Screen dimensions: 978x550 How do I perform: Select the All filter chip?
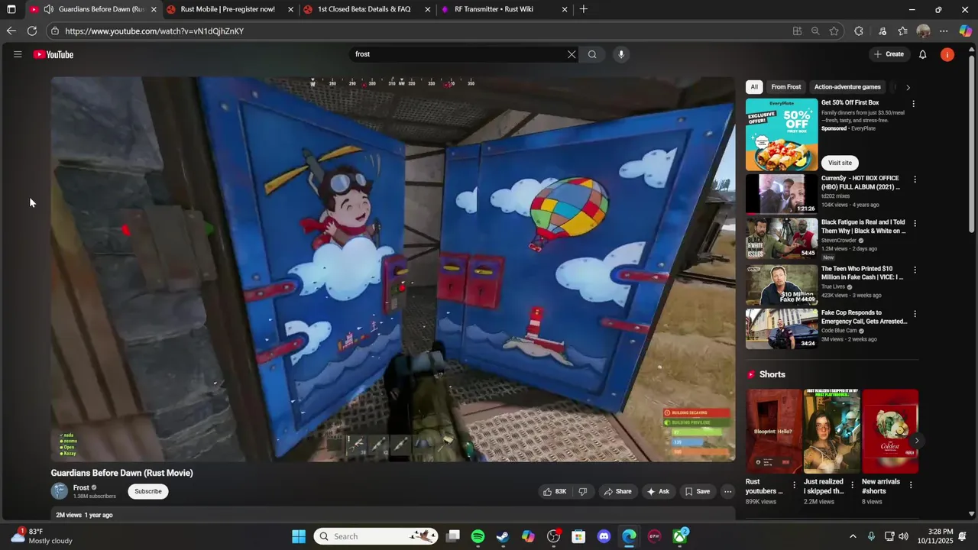click(x=754, y=87)
